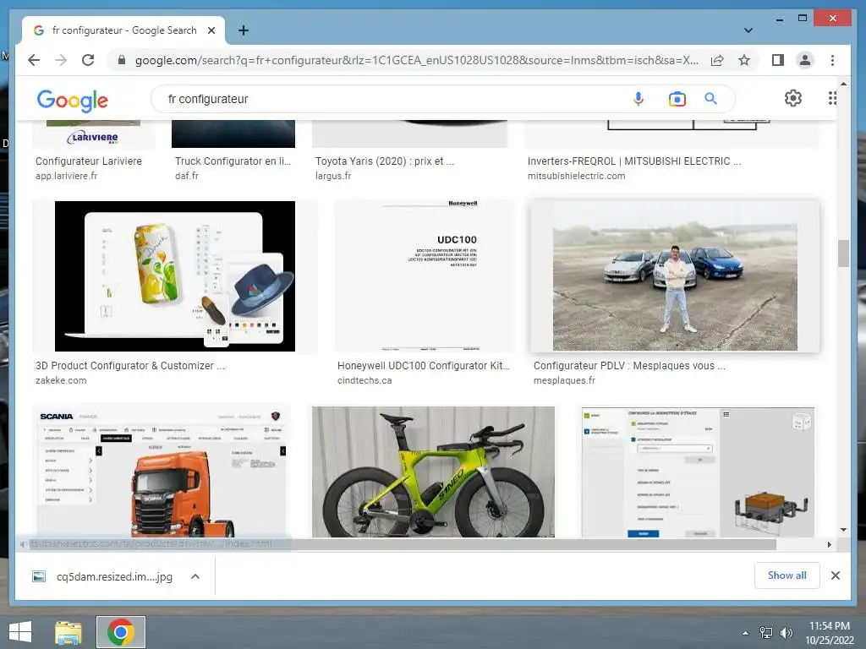Image resolution: width=866 pixels, height=649 pixels.
Task: Click page scrollbar up arrow
Action: (x=843, y=84)
